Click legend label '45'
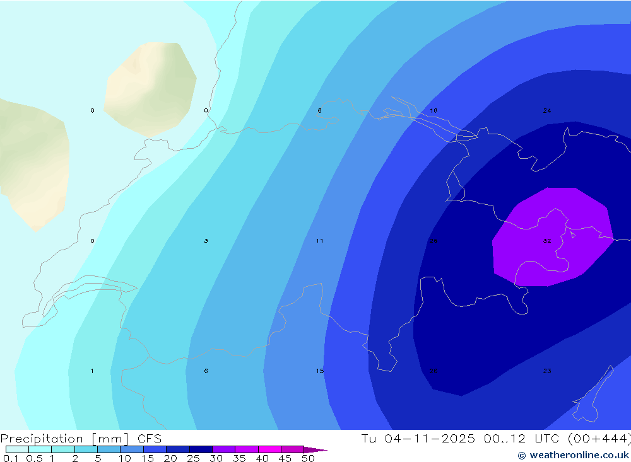Screen dimensions: 631x462 (x=285, y=458)
